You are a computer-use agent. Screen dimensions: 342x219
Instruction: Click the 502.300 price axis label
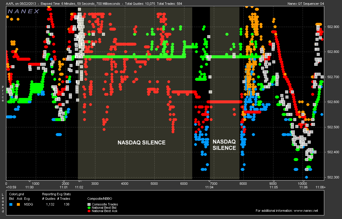point(333,177)
